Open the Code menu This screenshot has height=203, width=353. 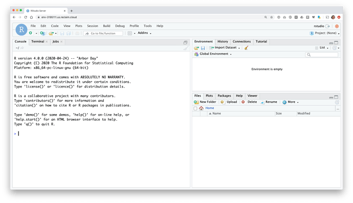(55, 26)
